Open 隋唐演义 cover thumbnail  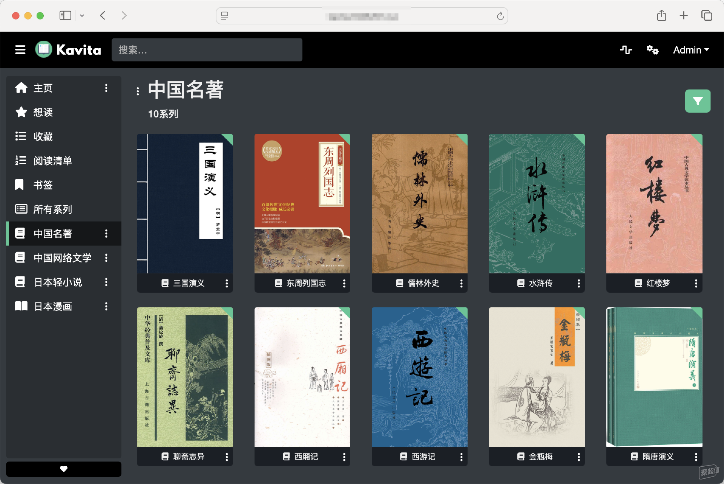(x=654, y=377)
